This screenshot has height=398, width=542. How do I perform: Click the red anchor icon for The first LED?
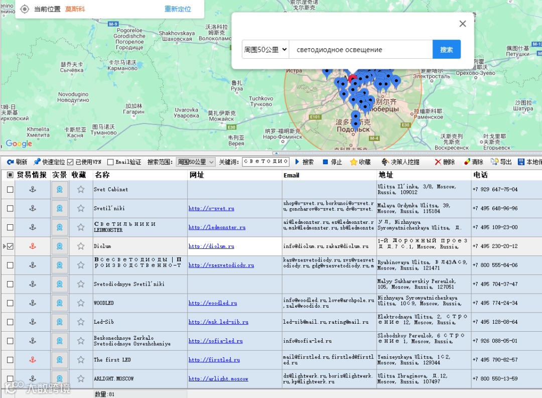[x=33, y=360]
